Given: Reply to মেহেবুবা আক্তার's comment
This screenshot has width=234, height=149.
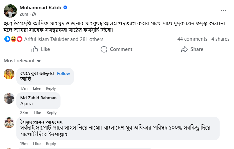Looking at the screenshot, I should 51,88.
